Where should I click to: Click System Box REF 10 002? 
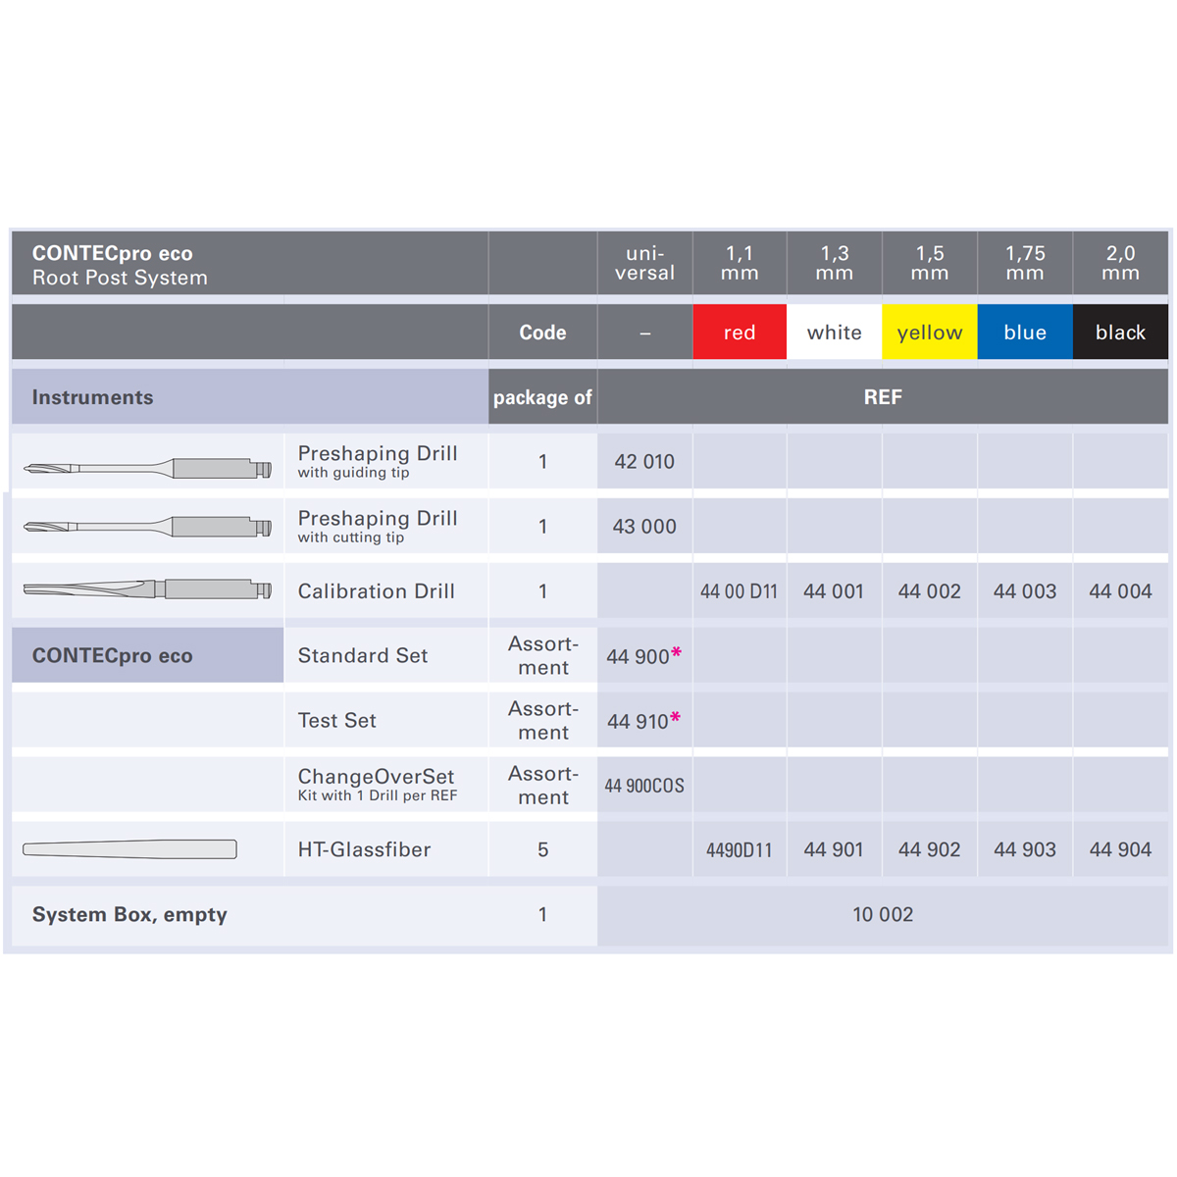point(882,915)
